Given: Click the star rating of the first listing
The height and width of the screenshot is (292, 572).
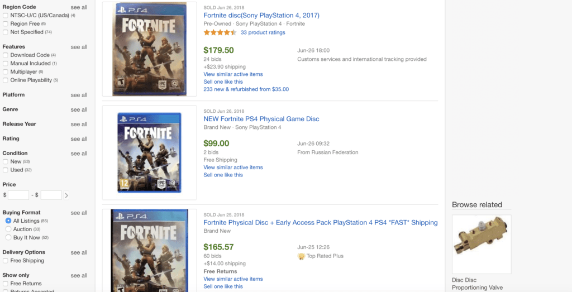Looking at the screenshot, I should [x=220, y=32].
